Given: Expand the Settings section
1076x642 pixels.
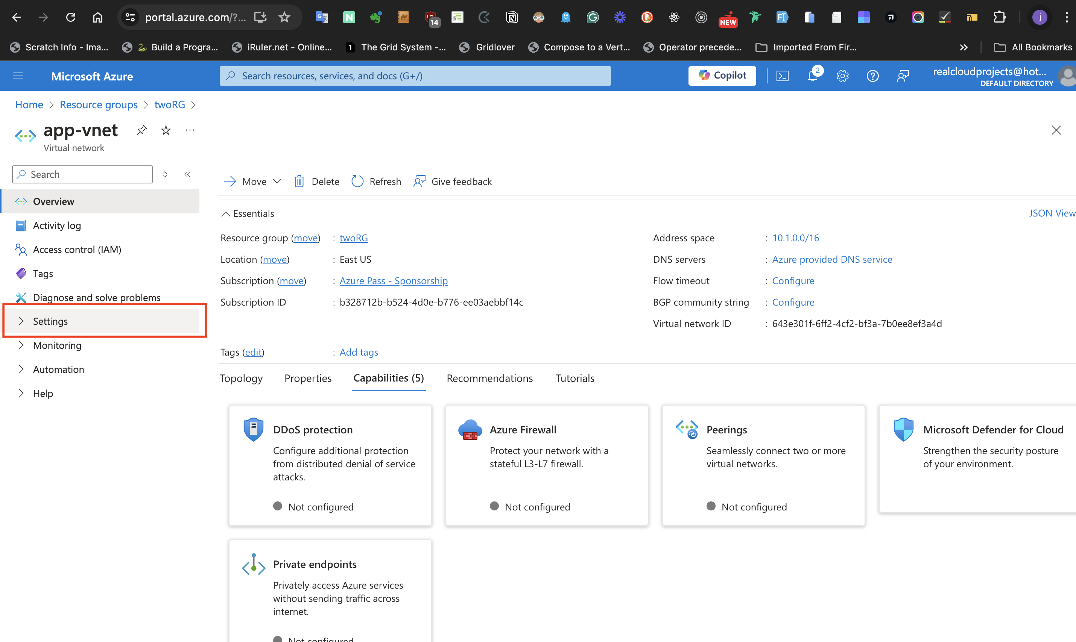Looking at the screenshot, I should [50, 321].
